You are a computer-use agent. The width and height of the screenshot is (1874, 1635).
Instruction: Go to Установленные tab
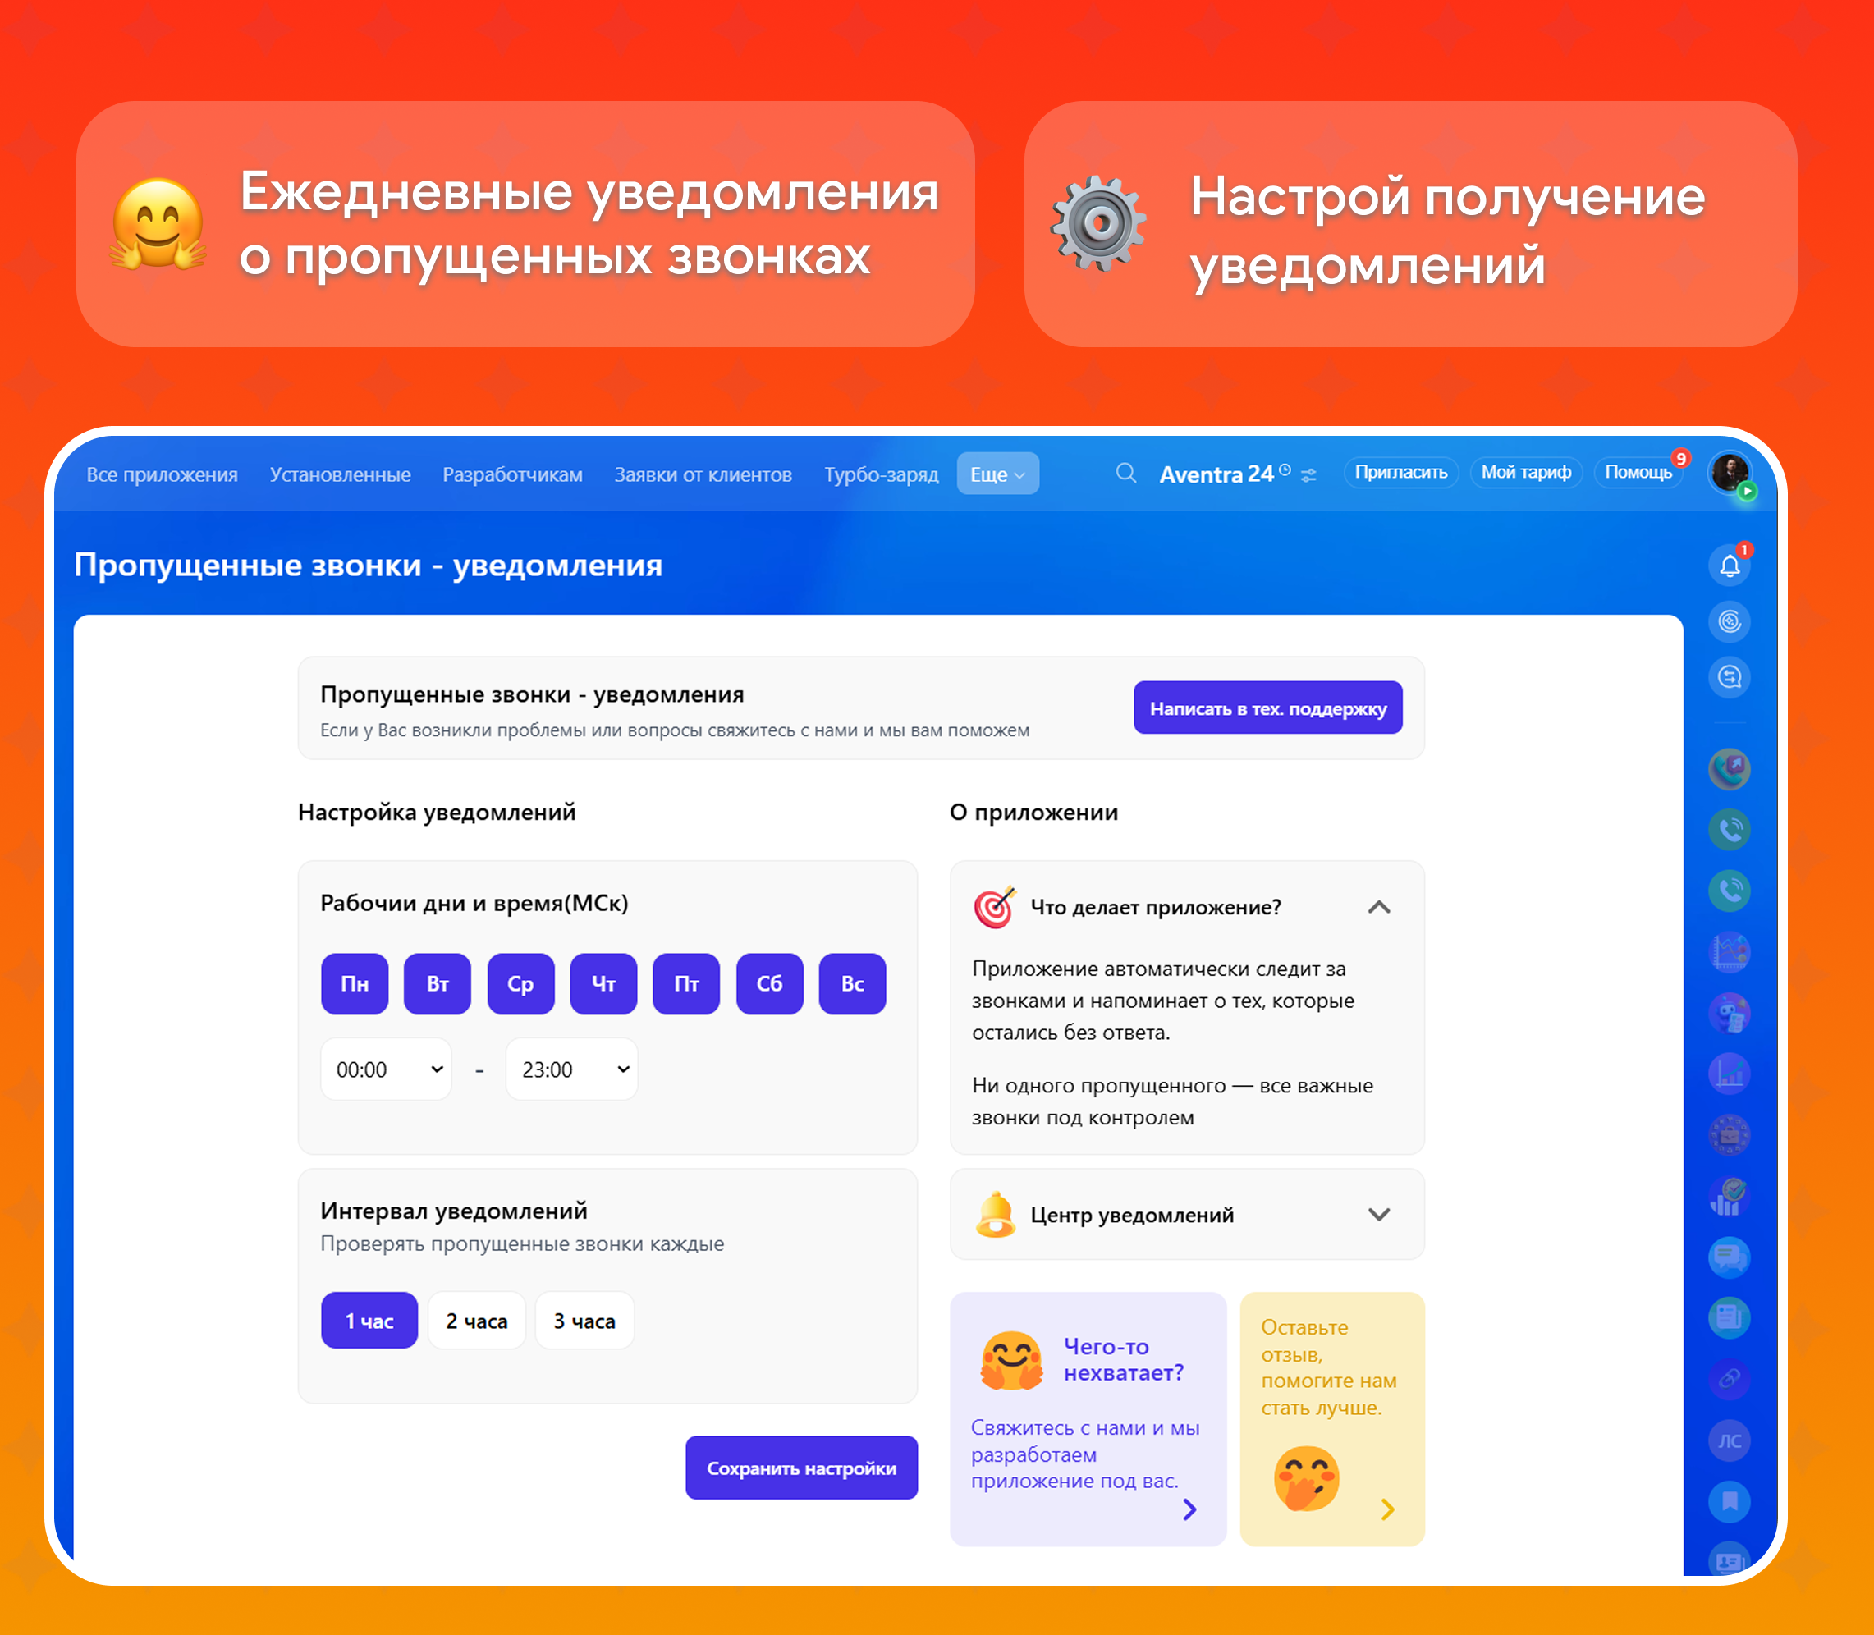point(339,474)
